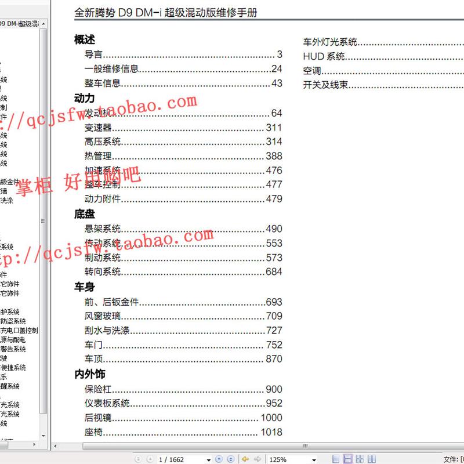Viewport: 464px width, 464px height.
Task: Switch to continuous facing pages layout
Action: tap(360, 459)
